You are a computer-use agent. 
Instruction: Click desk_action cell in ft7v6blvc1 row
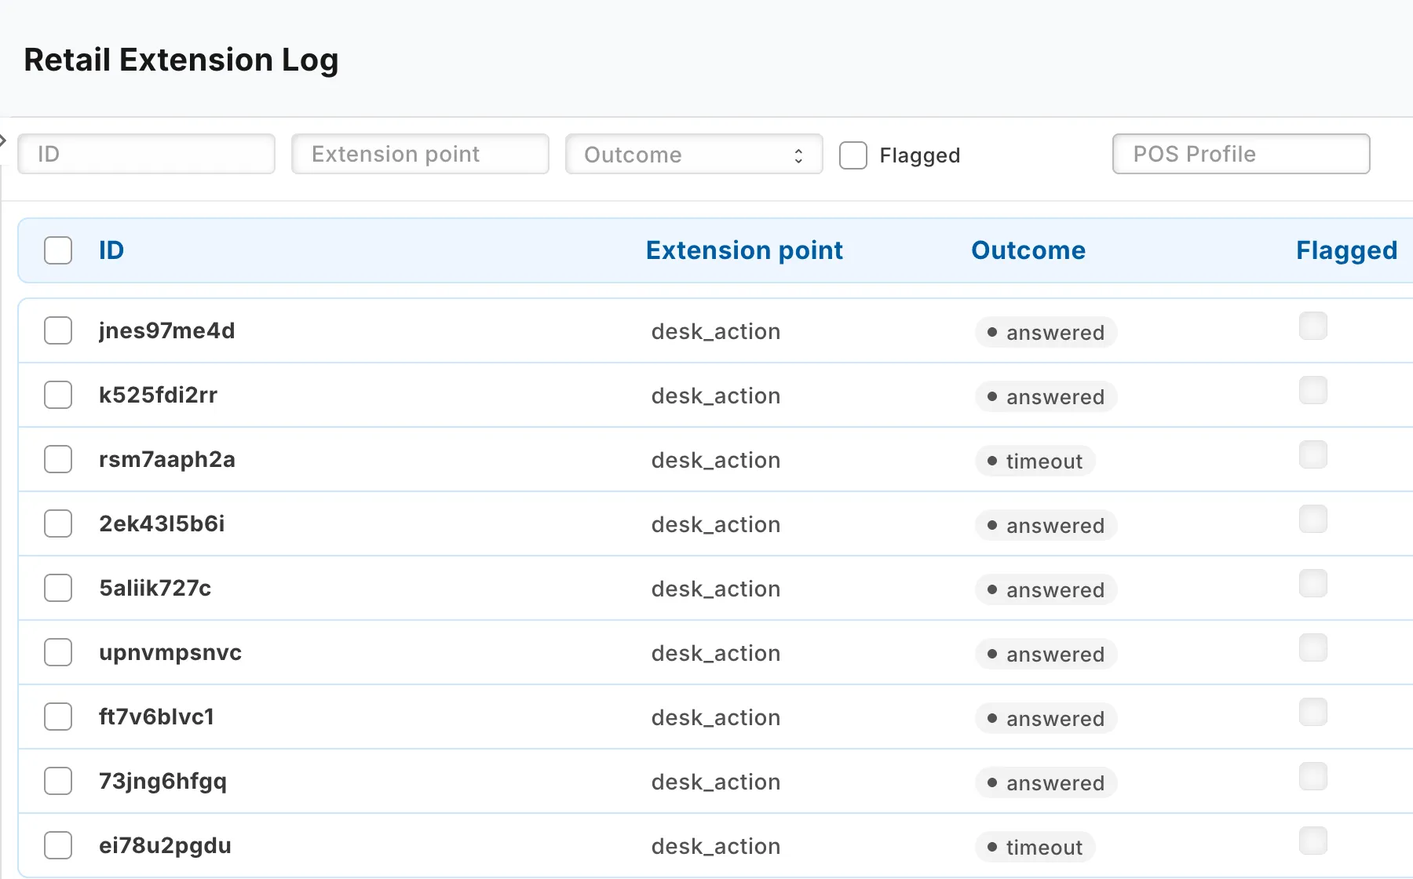pos(716,717)
